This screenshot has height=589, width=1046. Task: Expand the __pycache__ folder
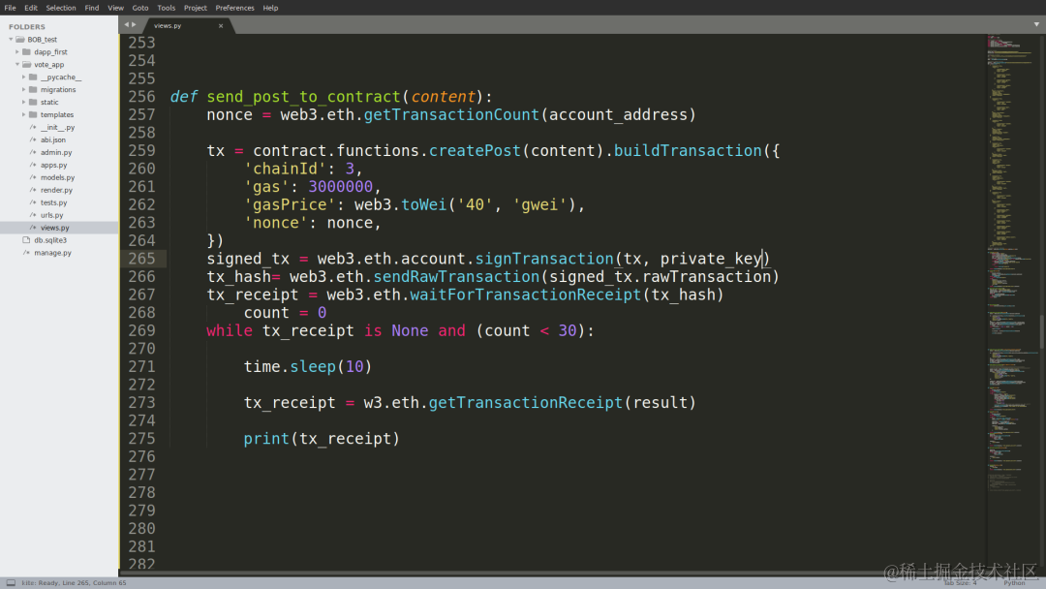click(x=24, y=77)
